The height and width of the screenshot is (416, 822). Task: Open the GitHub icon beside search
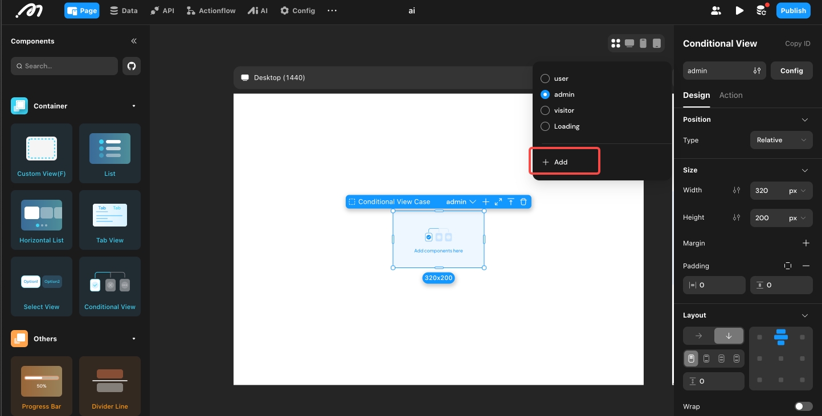click(132, 66)
